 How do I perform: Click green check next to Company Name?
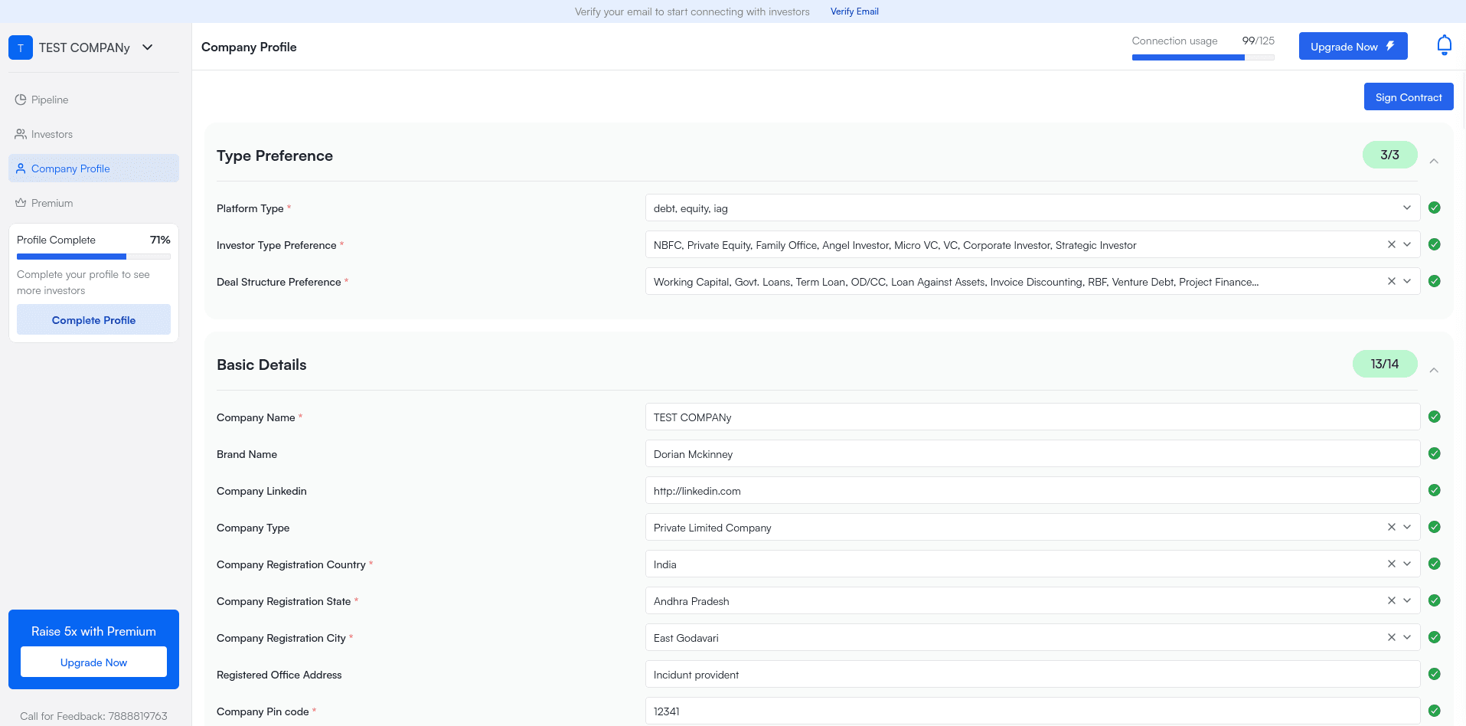pos(1435,417)
